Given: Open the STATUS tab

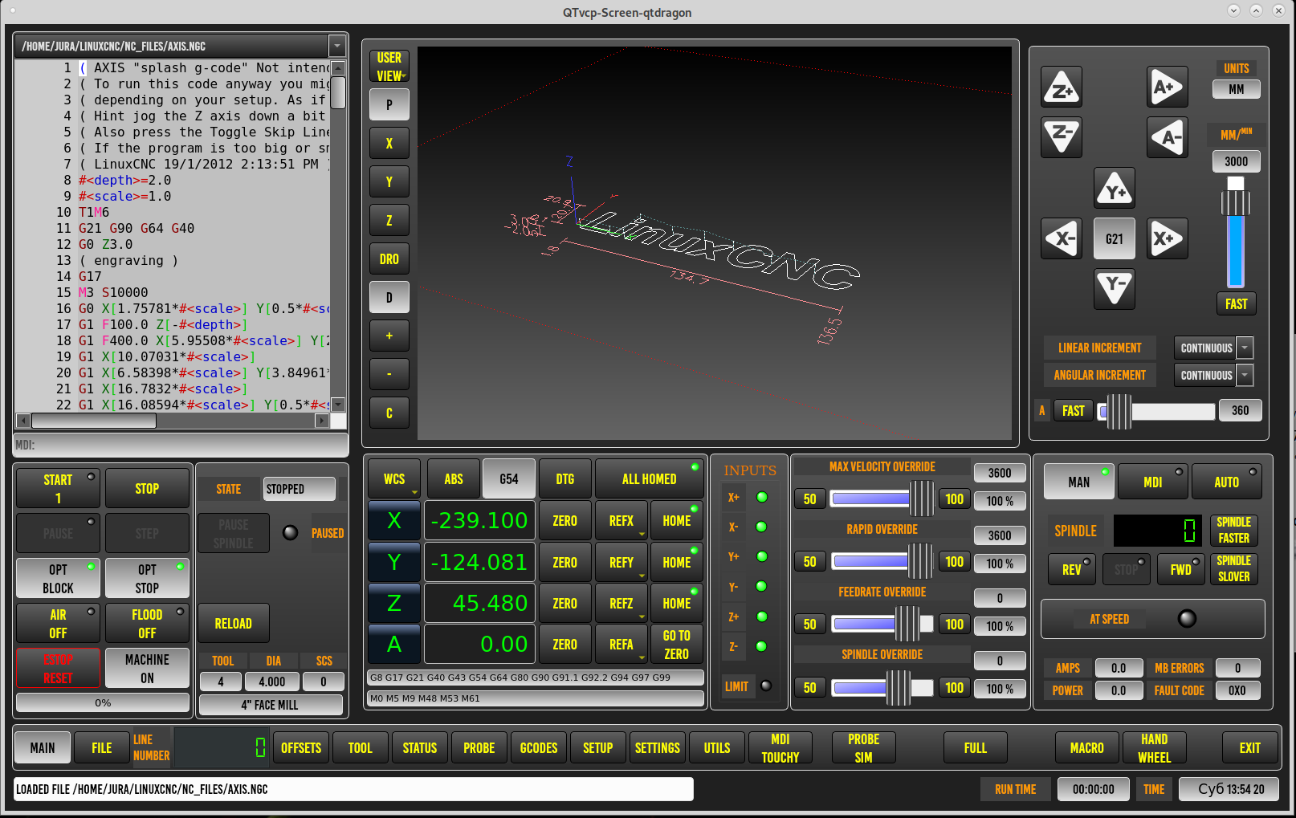Looking at the screenshot, I should [x=420, y=747].
